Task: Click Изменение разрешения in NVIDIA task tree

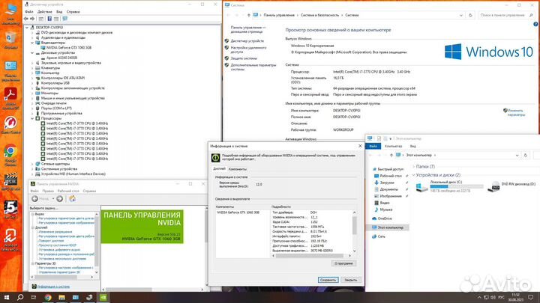Action: (x=55, y=232)
